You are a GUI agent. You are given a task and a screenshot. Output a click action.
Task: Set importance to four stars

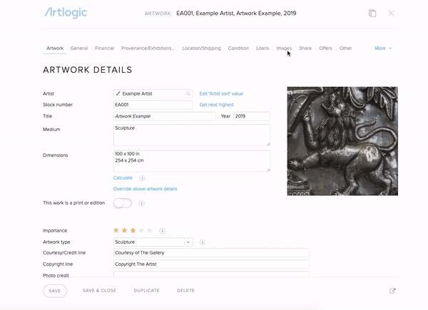(141, 230)
